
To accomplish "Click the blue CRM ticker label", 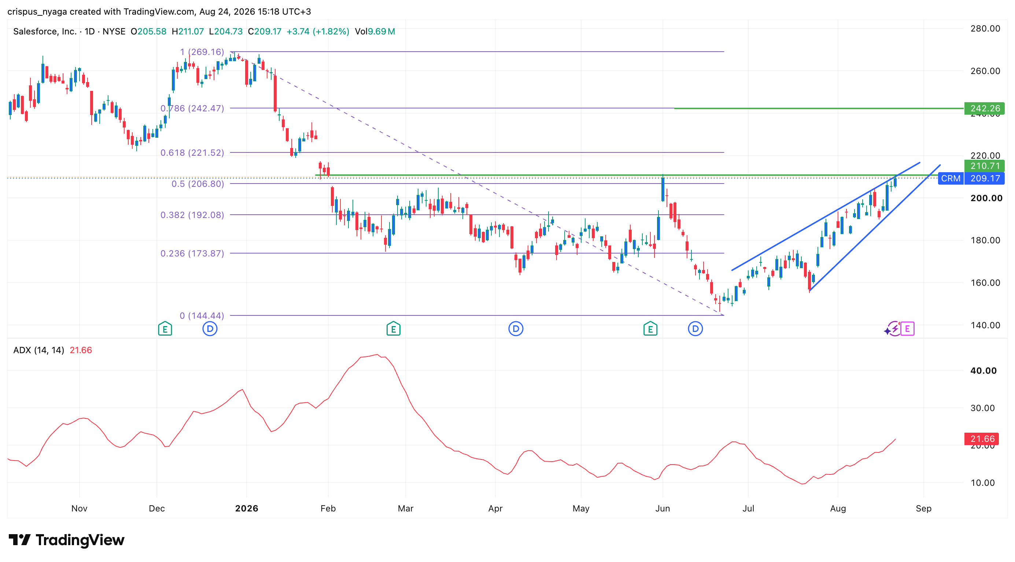I will pos(951,178).
